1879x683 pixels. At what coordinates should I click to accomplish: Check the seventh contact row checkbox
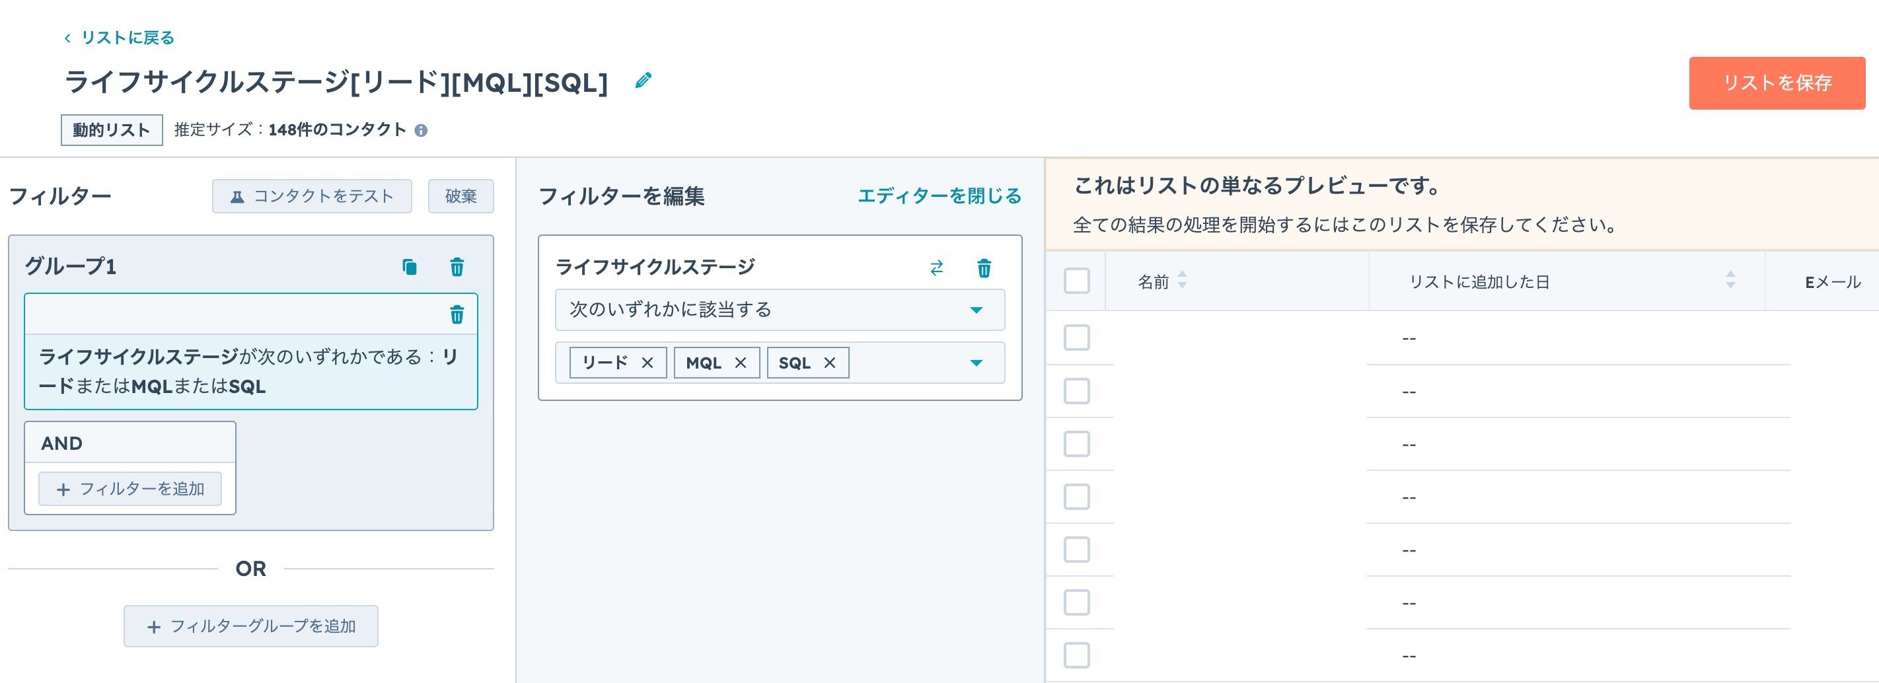[x=1077, y=655]
